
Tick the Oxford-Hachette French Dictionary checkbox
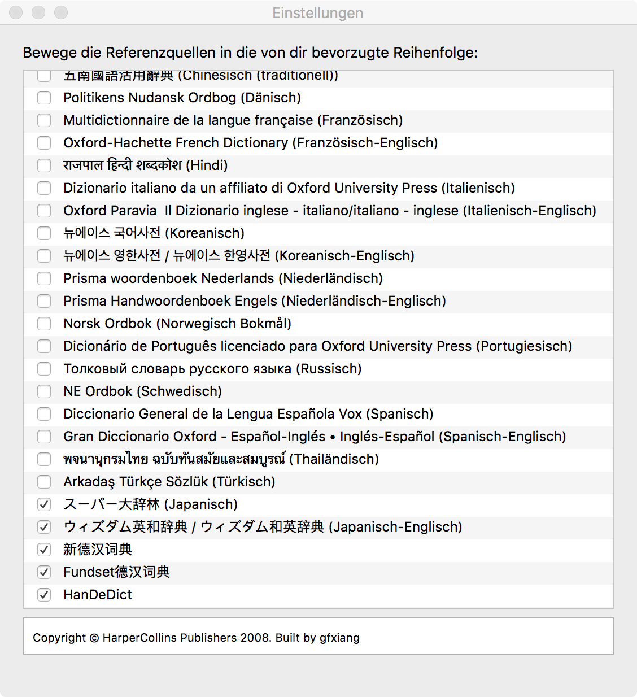point(44,143)
